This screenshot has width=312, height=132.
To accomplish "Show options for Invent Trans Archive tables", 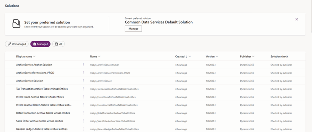I will pos(83,97).
